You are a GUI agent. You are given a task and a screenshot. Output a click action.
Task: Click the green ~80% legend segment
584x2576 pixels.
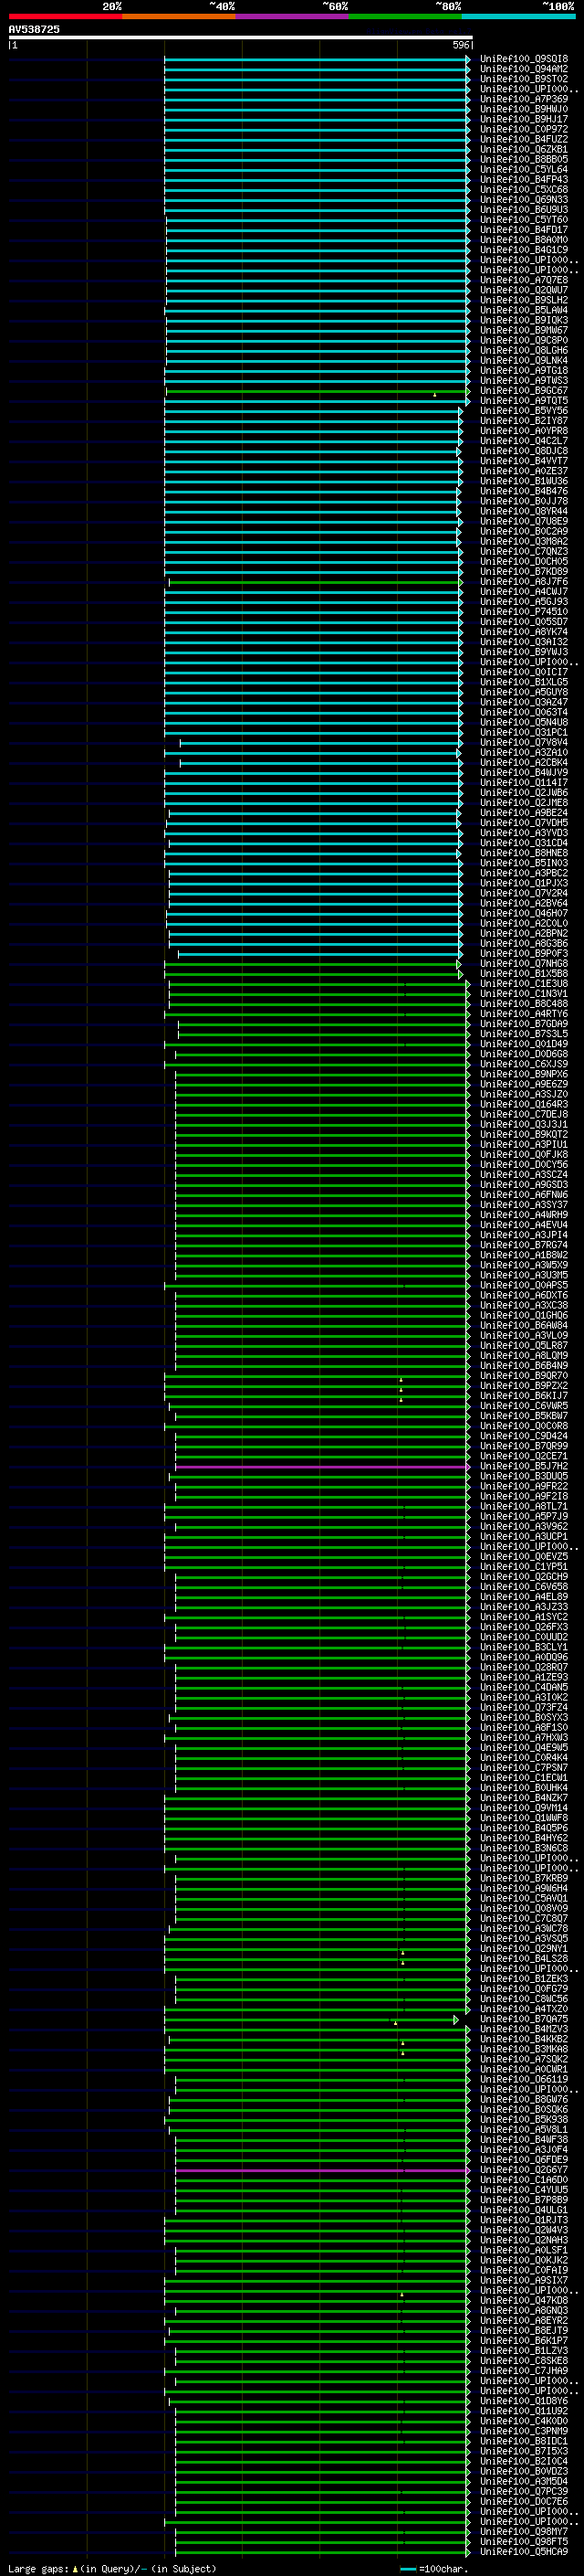click(x=405, y=16)
